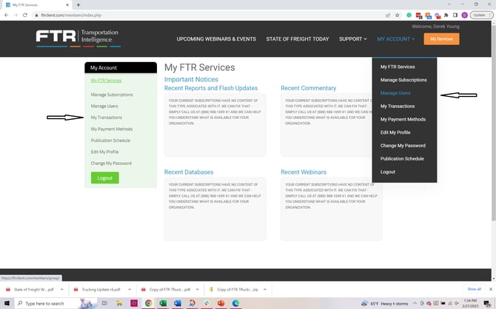
Task: Open options for State of Freight W...pdf download
Action: (61, 289)
